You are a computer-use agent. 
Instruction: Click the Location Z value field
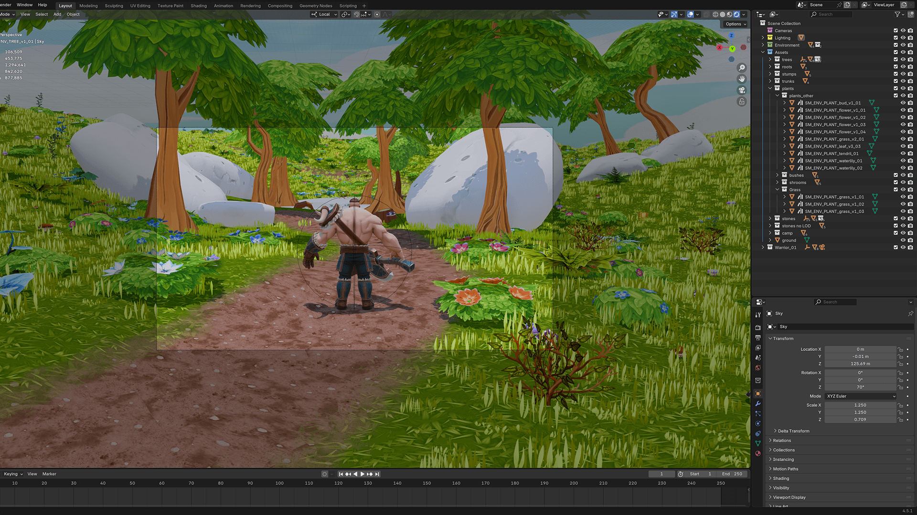coord(861,364)
